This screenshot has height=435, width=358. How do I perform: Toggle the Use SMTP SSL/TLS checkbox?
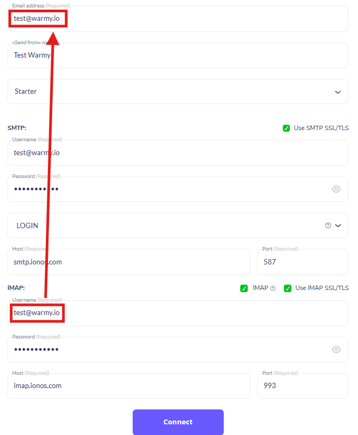pos(286,128)
